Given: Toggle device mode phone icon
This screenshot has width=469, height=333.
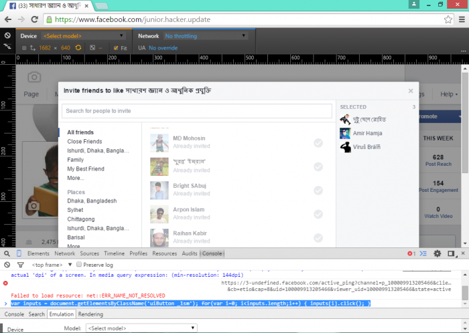Looking at the screenshot, I should [x=19, y=253].
